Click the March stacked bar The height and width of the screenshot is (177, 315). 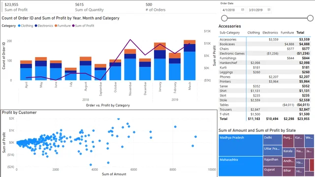point(189,60)
